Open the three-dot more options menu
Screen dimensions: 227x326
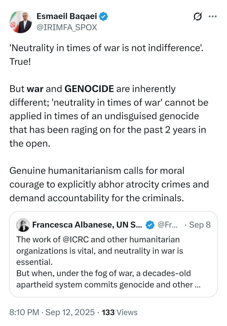[x=213, y=17]
